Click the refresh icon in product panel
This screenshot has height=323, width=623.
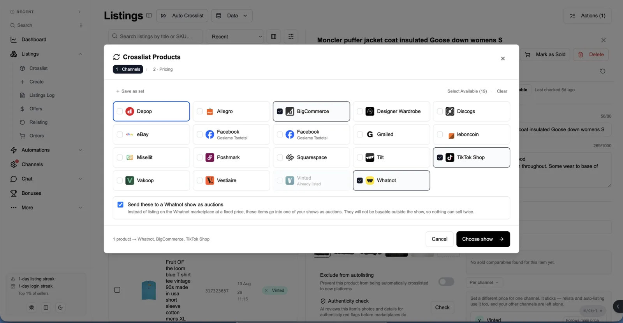point(603,71)
